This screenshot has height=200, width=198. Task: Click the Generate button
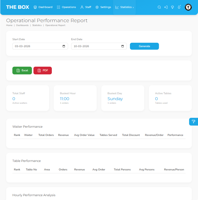click(144, 46)
